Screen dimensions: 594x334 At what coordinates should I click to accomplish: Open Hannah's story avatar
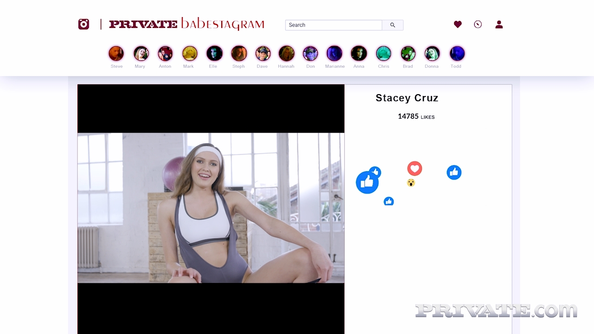(286, 53)
